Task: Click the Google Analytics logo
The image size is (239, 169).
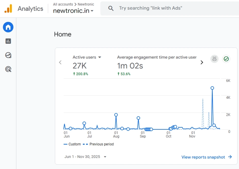Action: coord(8,9)
